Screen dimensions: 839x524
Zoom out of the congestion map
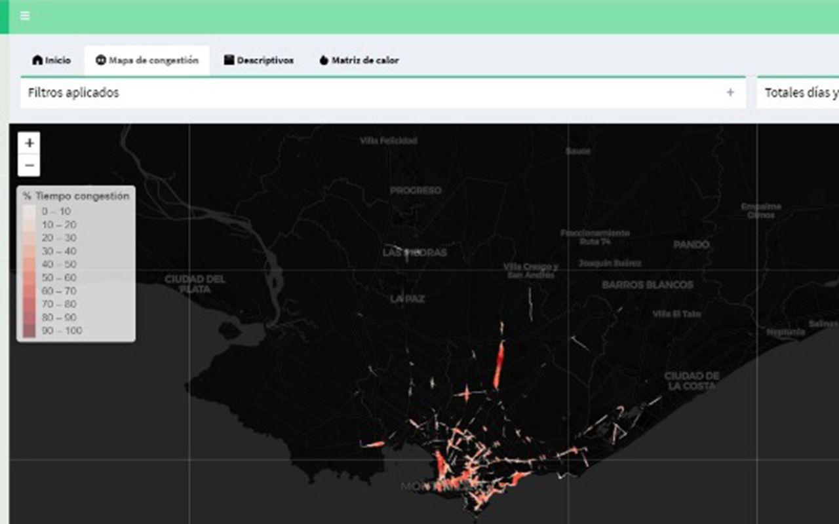click(29, 165)
